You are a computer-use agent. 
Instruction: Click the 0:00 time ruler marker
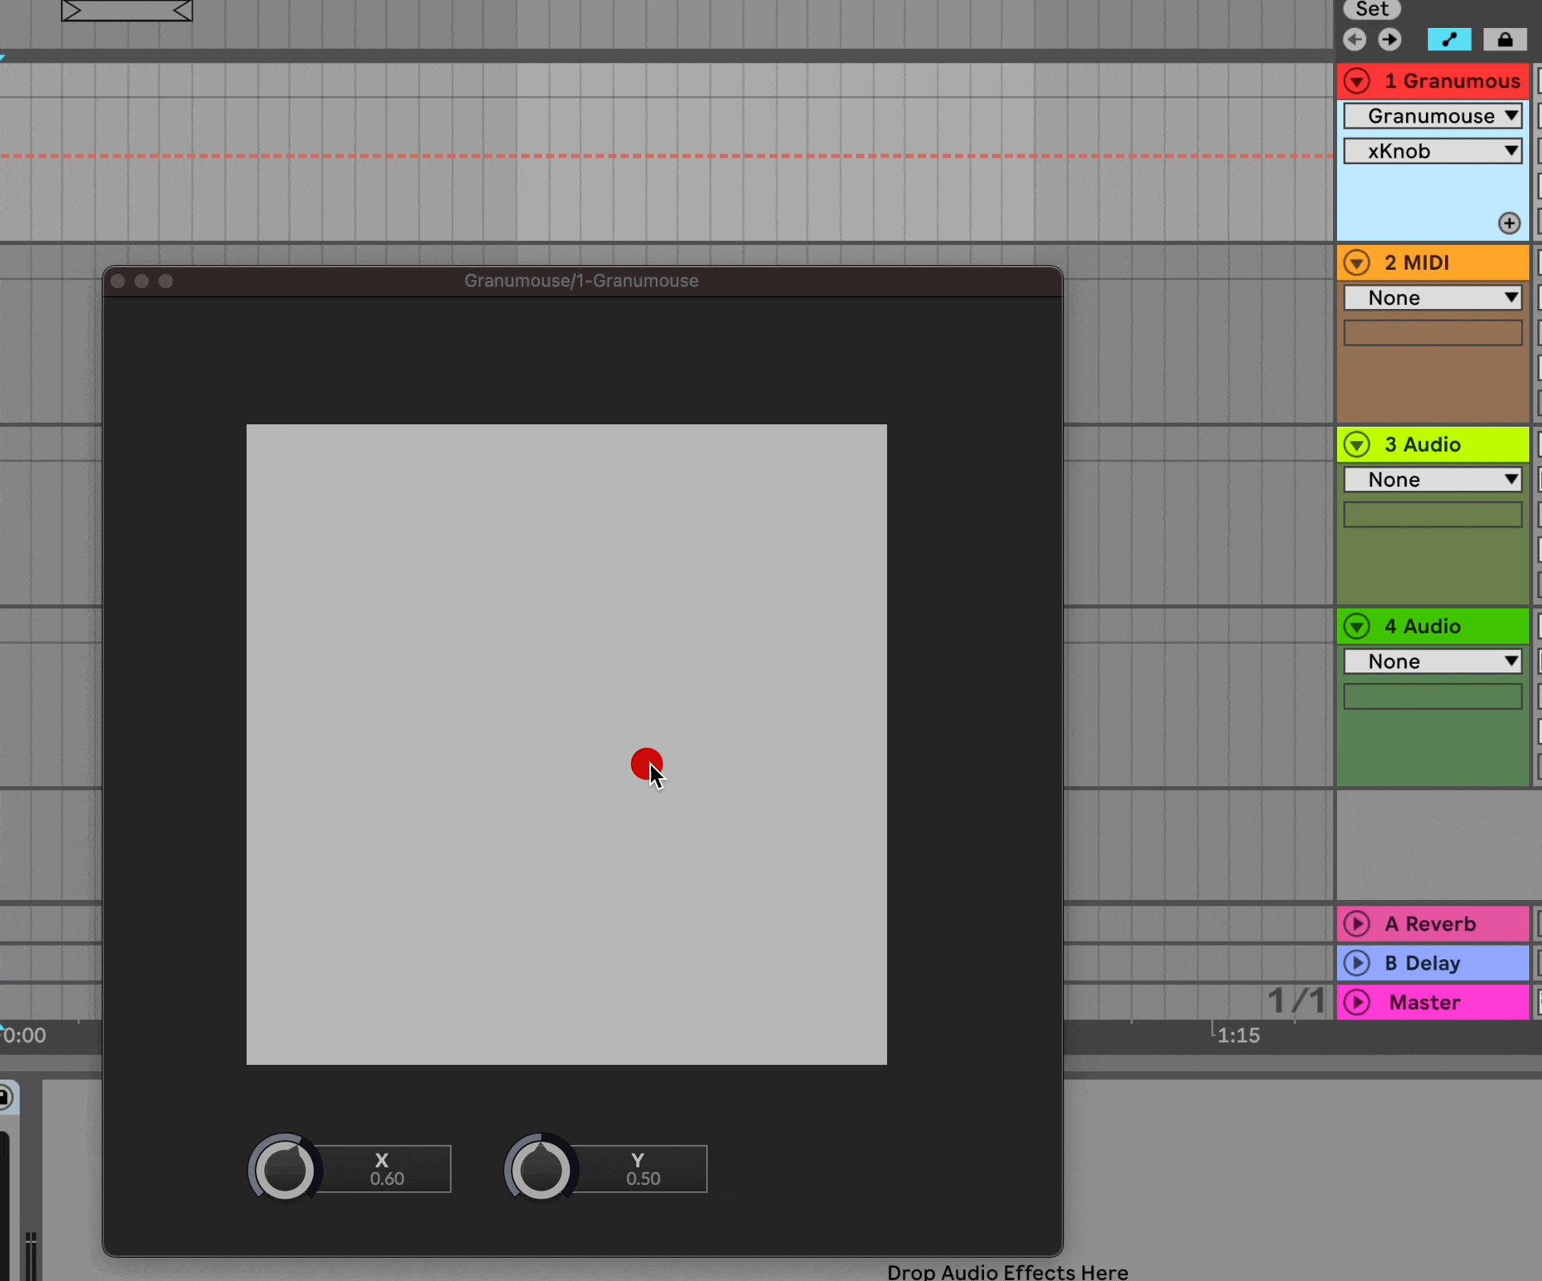click(x=24, y=1035)
